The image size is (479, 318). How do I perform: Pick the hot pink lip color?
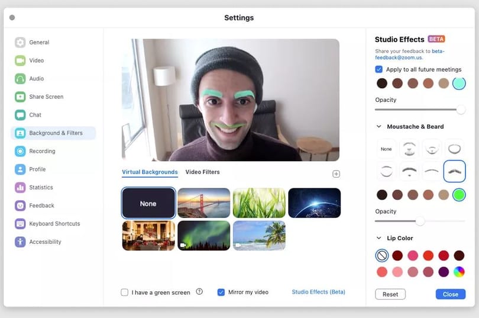413,256
